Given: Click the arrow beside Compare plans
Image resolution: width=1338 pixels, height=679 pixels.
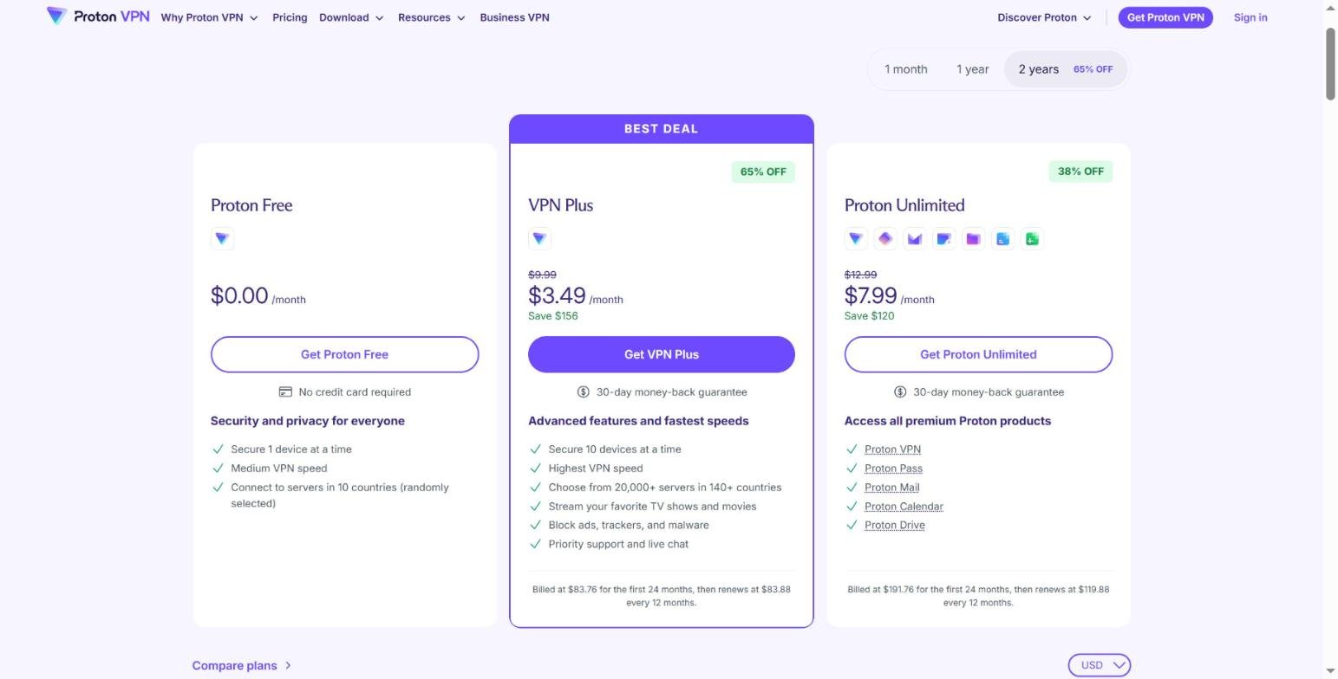Looking at the screenshot, I should tap(288, 666).
